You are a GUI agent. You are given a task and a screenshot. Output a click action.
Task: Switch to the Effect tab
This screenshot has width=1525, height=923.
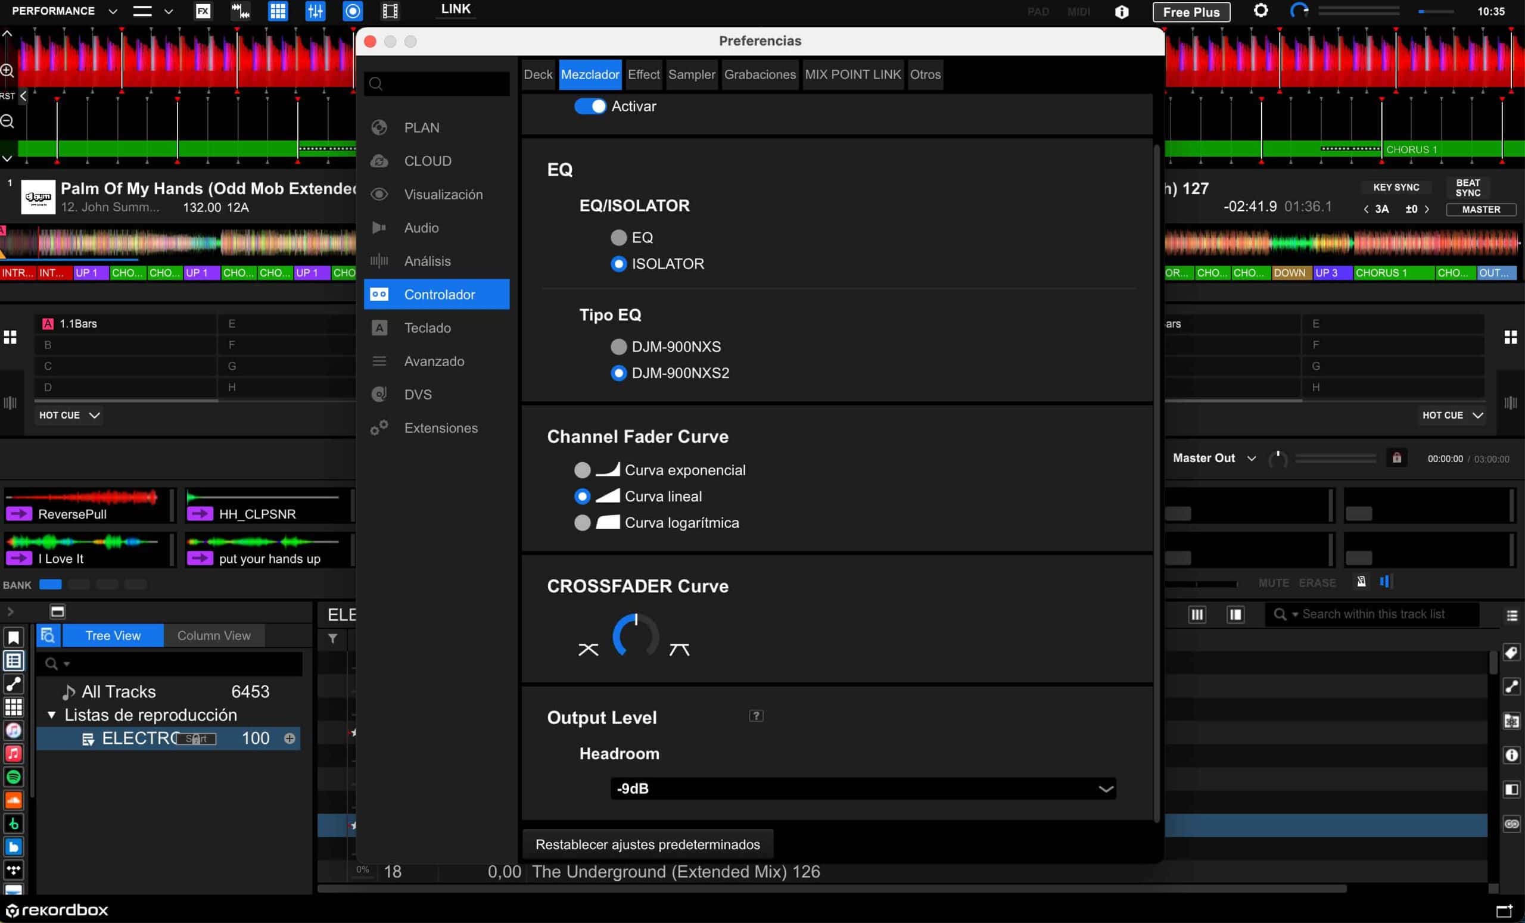pyautogui.click(x=643, y=74)
